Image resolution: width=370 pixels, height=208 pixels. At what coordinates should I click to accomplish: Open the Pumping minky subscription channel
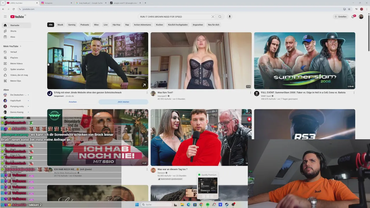click(x=16, y=106)
